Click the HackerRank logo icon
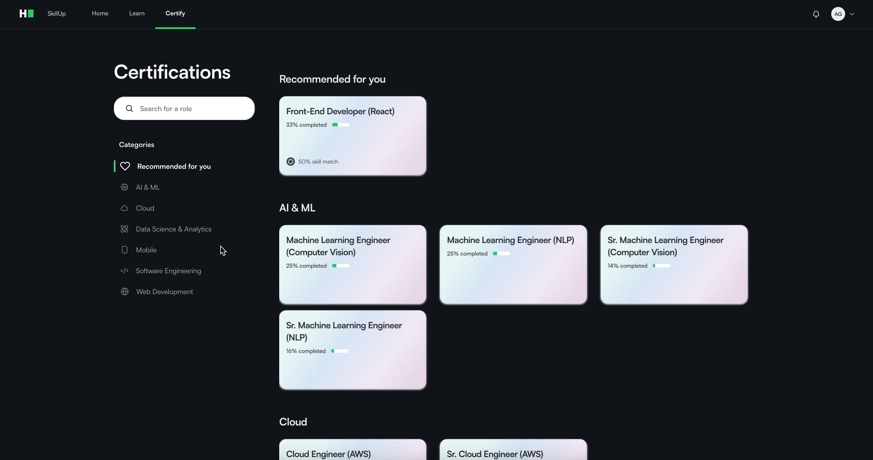This screenshot has height=460, width=873. (x=26, y=14)
